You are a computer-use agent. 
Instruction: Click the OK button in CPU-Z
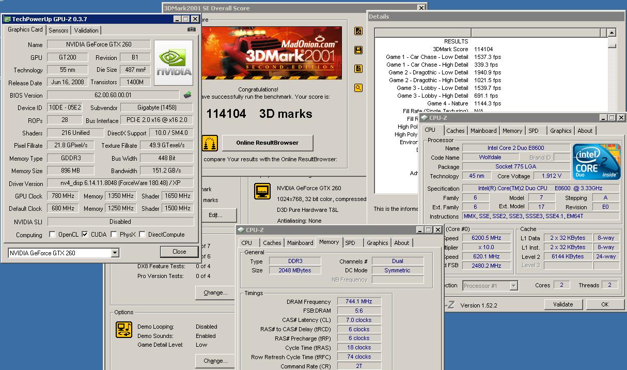[605, 304]
